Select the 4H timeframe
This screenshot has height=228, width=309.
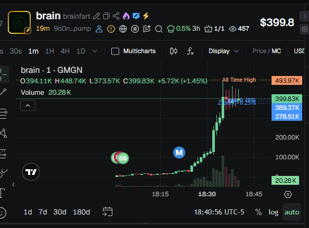tap(65, 52)
